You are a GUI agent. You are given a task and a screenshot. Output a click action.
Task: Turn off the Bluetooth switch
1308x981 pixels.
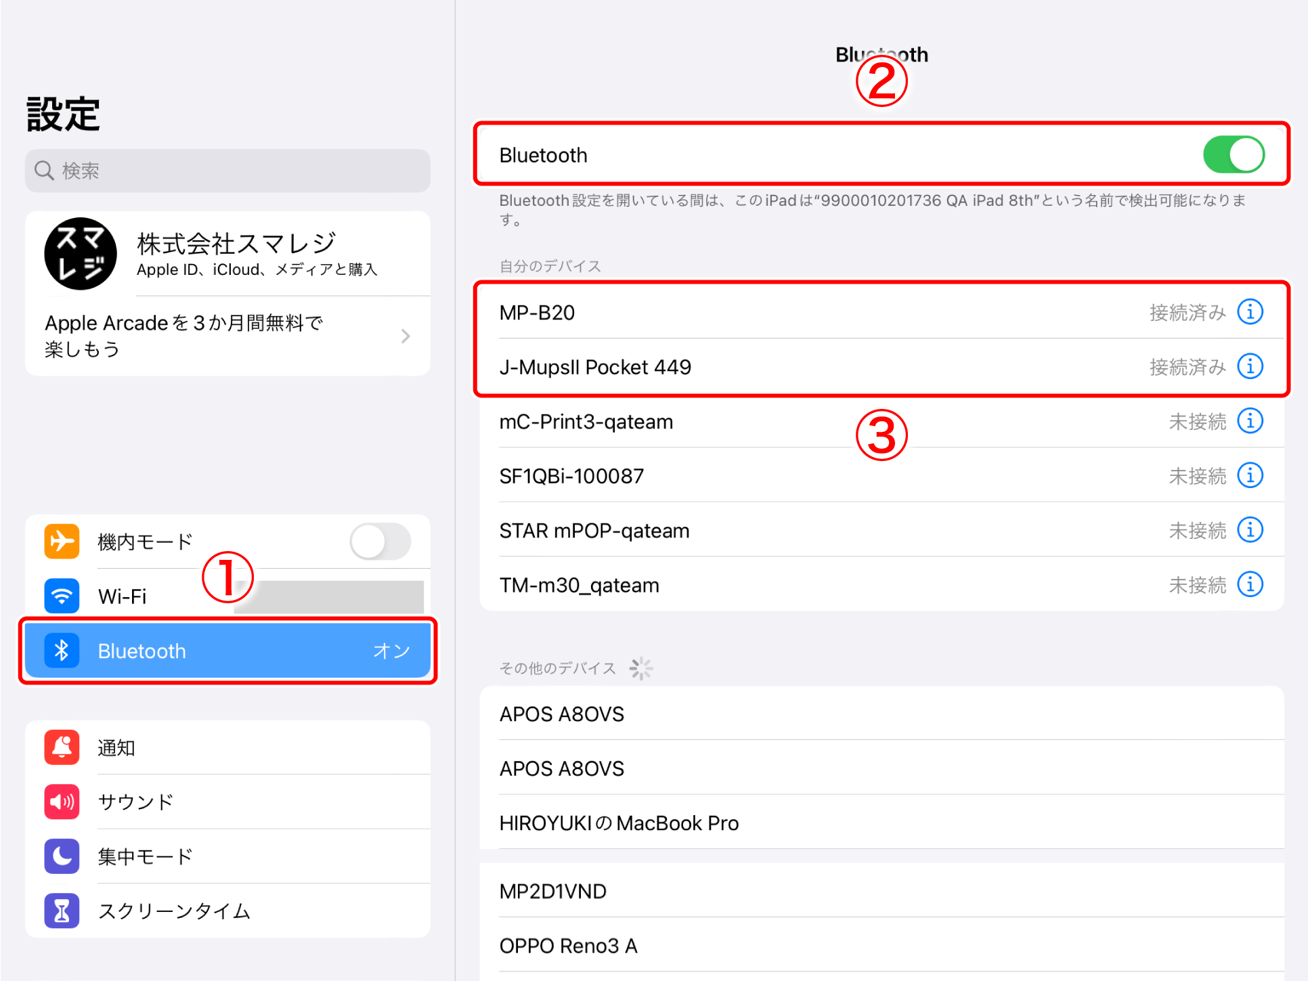[1234, 154]
